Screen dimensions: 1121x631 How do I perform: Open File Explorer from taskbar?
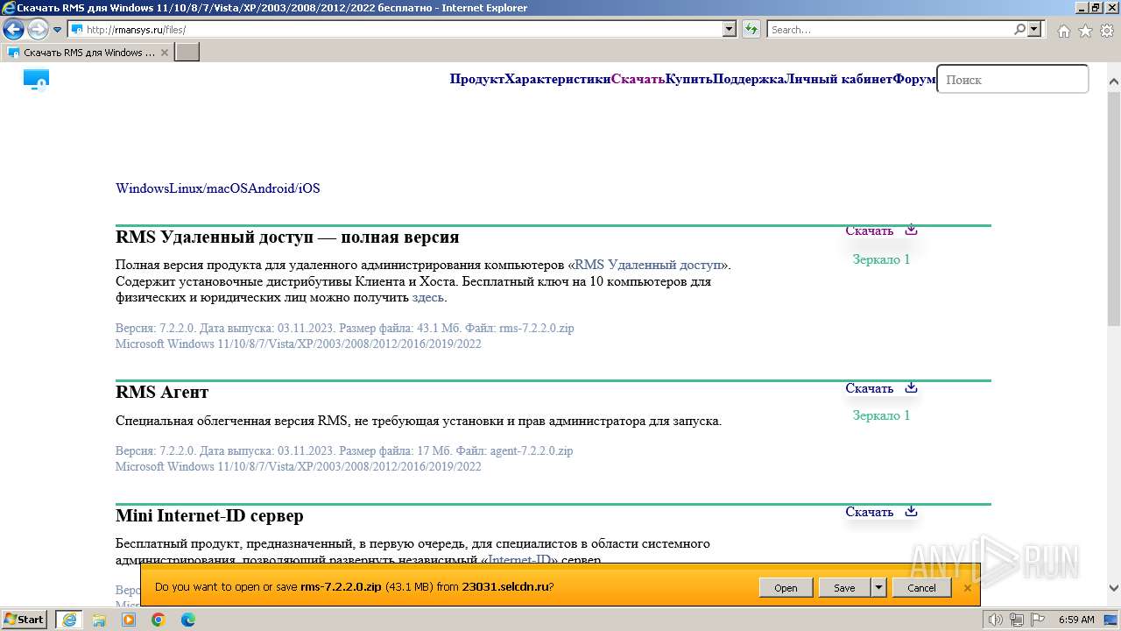pyautogui.click(x=99, y=620)
